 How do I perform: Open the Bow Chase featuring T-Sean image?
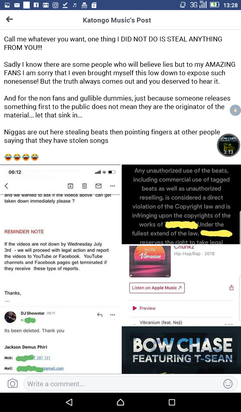(x=181, y=350)
